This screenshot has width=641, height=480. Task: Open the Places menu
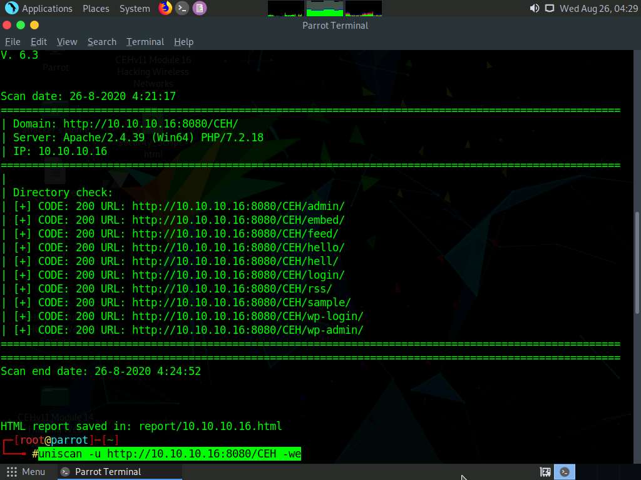96,8
